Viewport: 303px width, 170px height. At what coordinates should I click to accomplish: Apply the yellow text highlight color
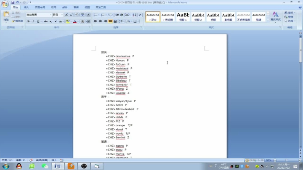[68, 21]
